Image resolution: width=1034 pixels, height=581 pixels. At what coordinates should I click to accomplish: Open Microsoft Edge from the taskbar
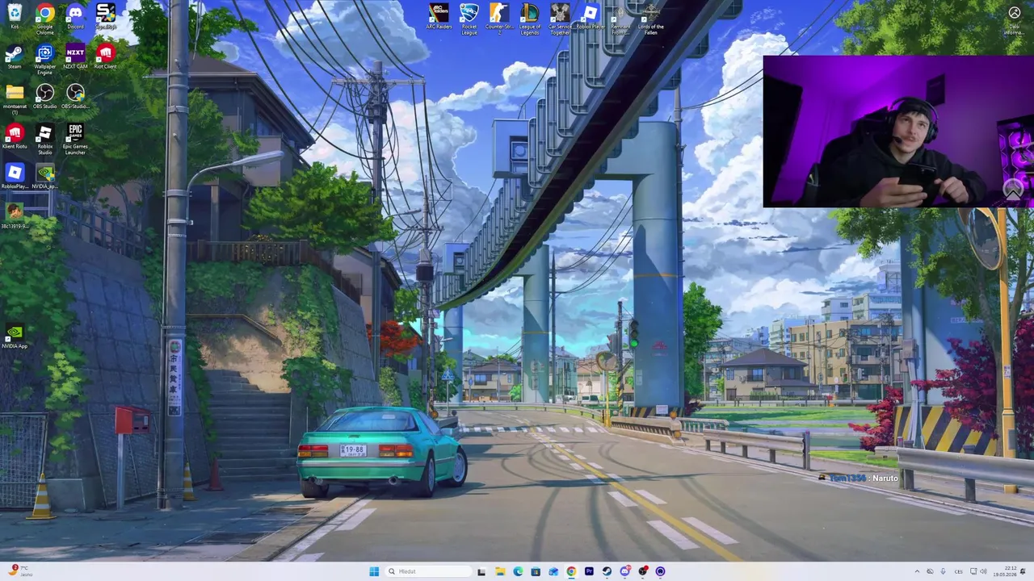518,571
